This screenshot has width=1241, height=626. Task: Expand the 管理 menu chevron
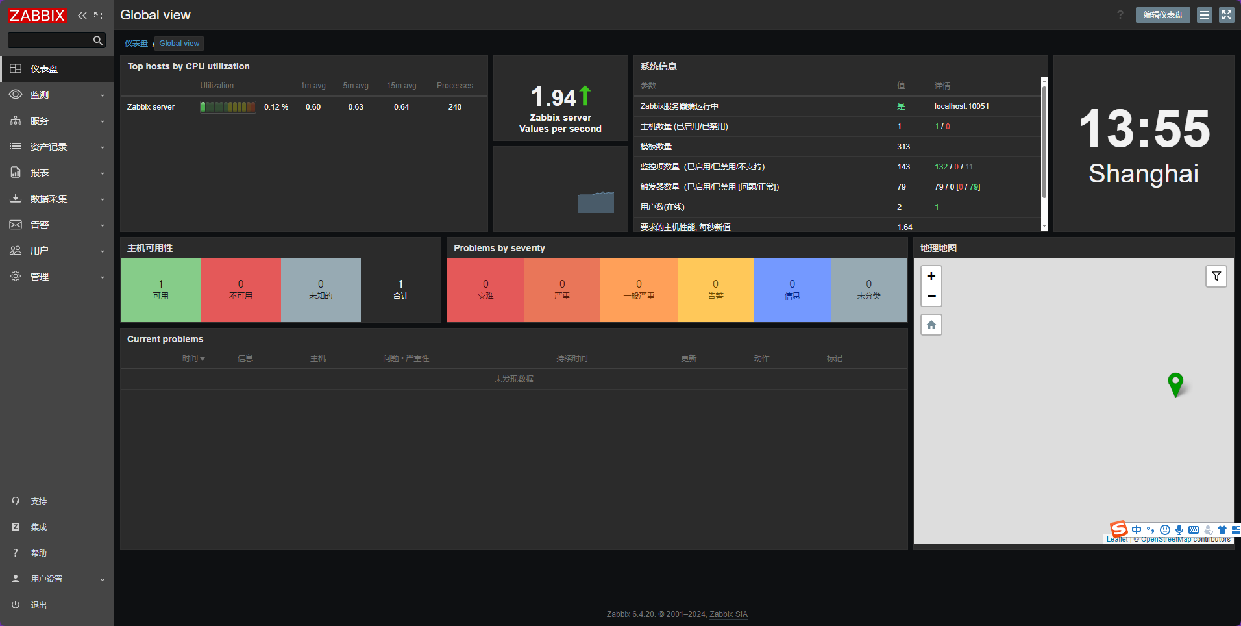coord(103,277)
